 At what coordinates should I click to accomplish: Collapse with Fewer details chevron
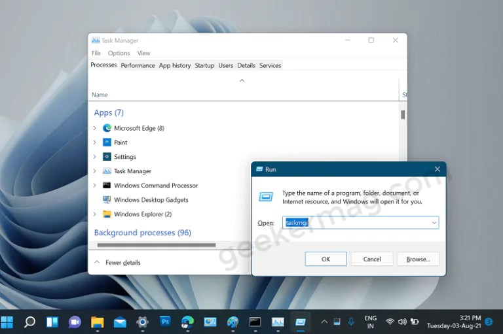pos(96,262)
